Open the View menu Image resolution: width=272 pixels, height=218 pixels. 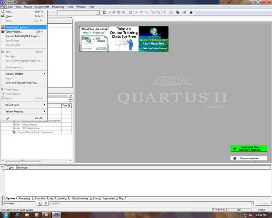pyautogui.click(x=18, y=7)
